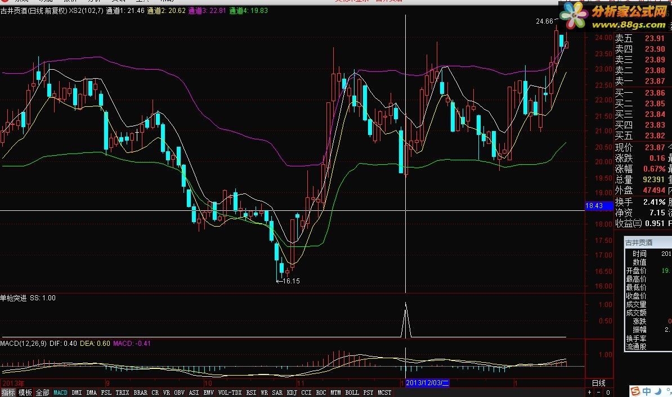Screen dimensions: 672x397
Task: Select the TRIX indicator tab
Action: click(x=122, y=393)
